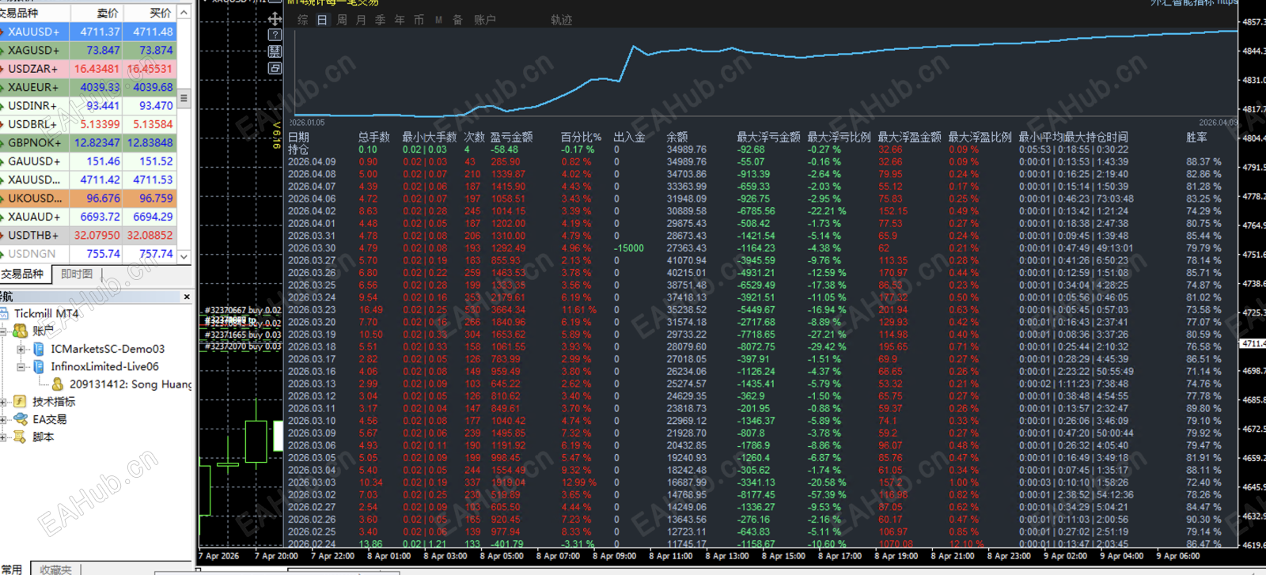Select the 币 currency tab
This screenshot has height=575, width=1266.
point(419,20)
